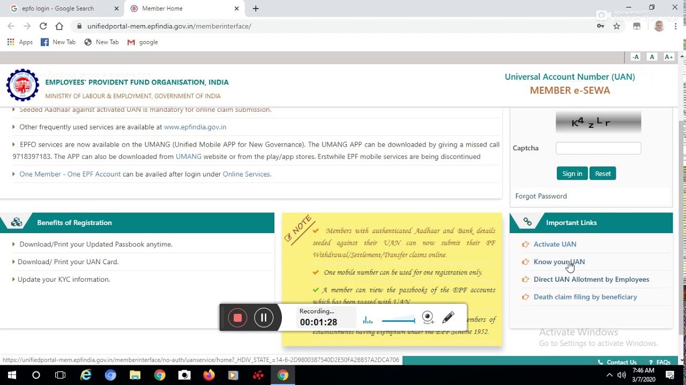Open the Windows Start menu
This screenshot has height=385, width=686.
(11, 375)
